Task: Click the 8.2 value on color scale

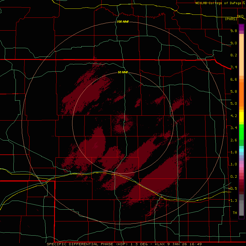Action: coord(234,55)
